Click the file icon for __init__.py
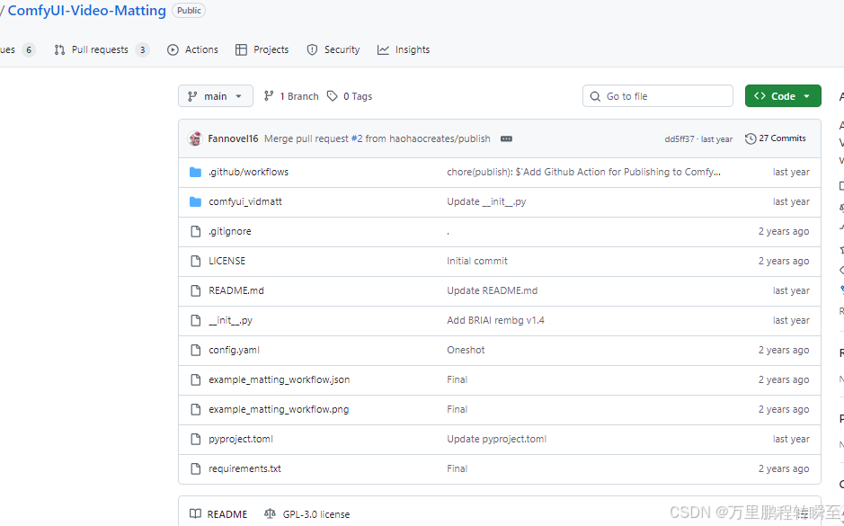Image resolution: width=844 pixels, height=526 pixels. click(196, 320)
